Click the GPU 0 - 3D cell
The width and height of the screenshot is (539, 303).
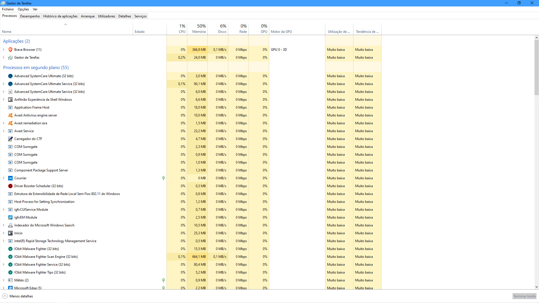297,50
